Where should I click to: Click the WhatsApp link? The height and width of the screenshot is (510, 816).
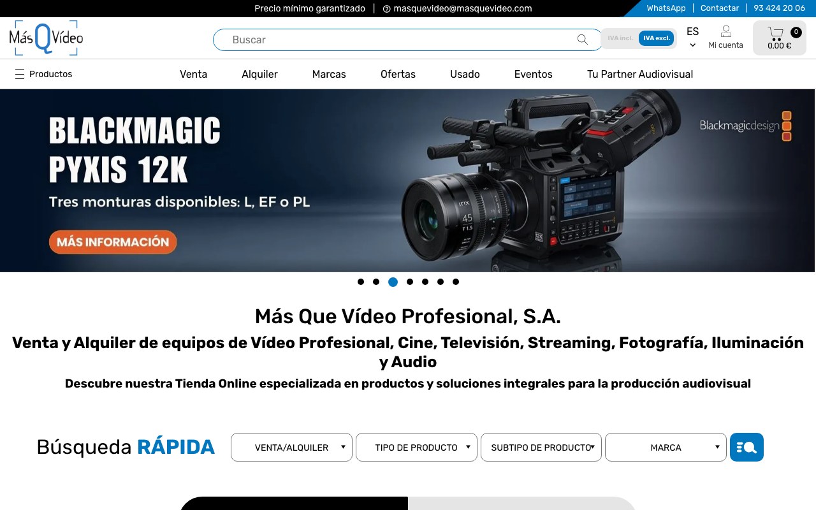coord(666,8)
